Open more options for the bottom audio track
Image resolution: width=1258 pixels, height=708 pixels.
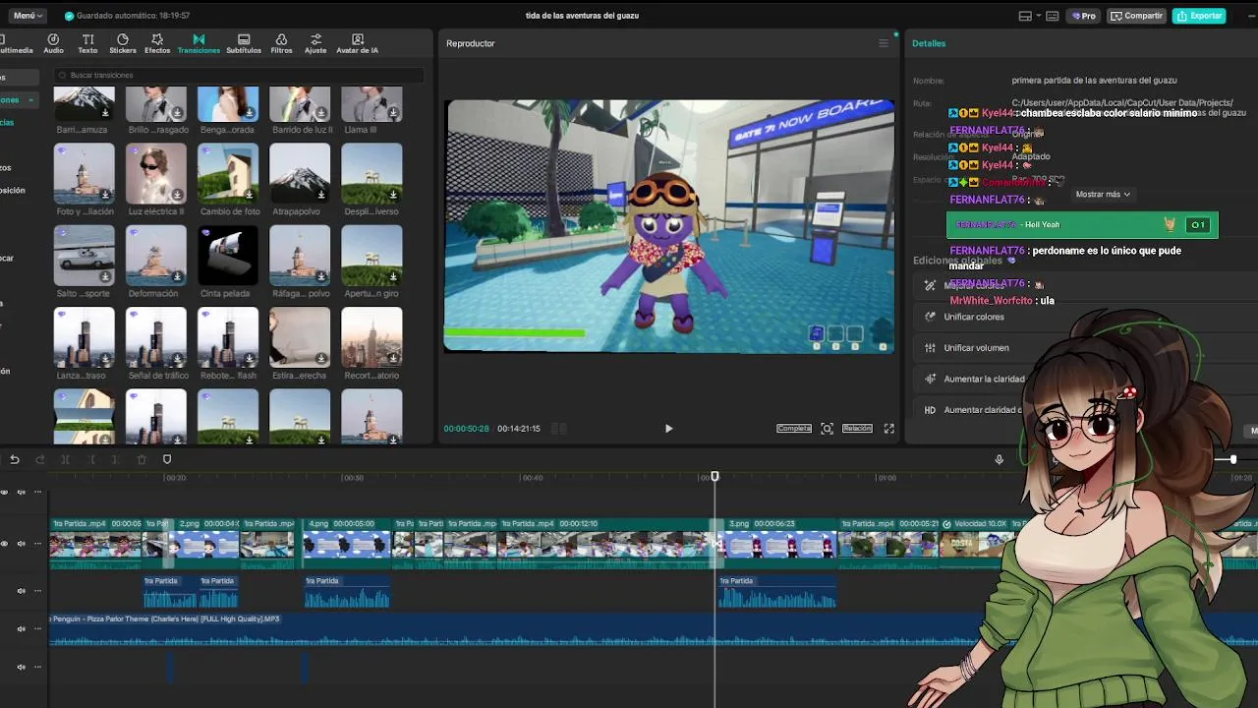tap(38, 667)
